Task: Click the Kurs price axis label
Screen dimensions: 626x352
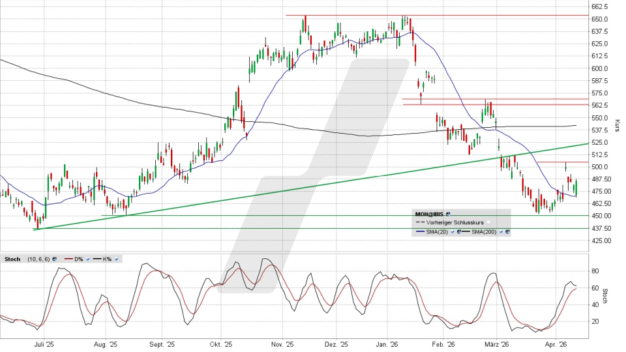Action: 616,123
